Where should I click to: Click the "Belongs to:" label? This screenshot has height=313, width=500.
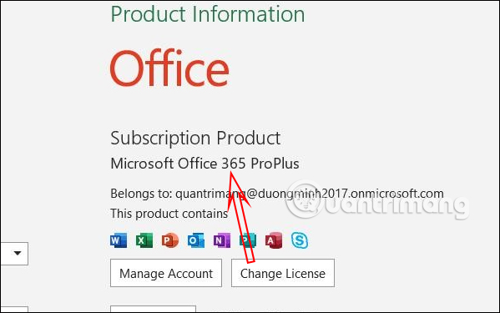[141, 194]
